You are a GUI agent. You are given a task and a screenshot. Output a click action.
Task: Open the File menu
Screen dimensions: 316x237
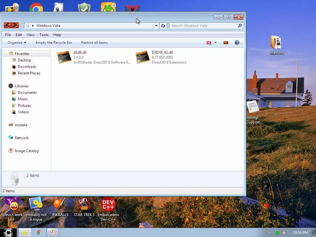pyautogui.click(x=8, y=35)
